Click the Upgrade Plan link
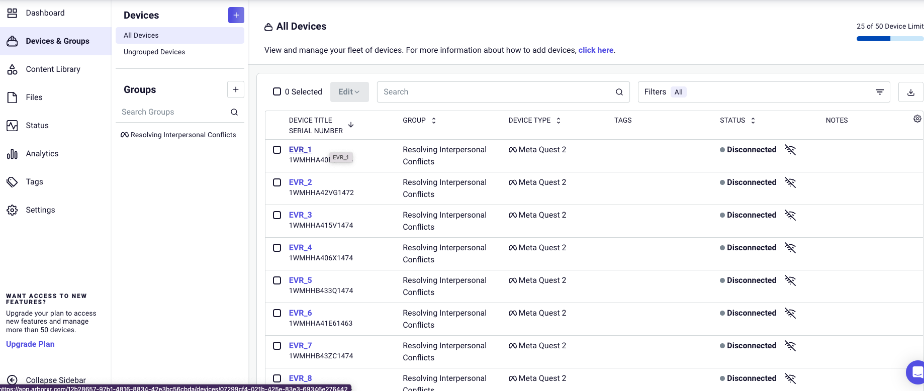 pyautogui.click(x=30, y=344)
